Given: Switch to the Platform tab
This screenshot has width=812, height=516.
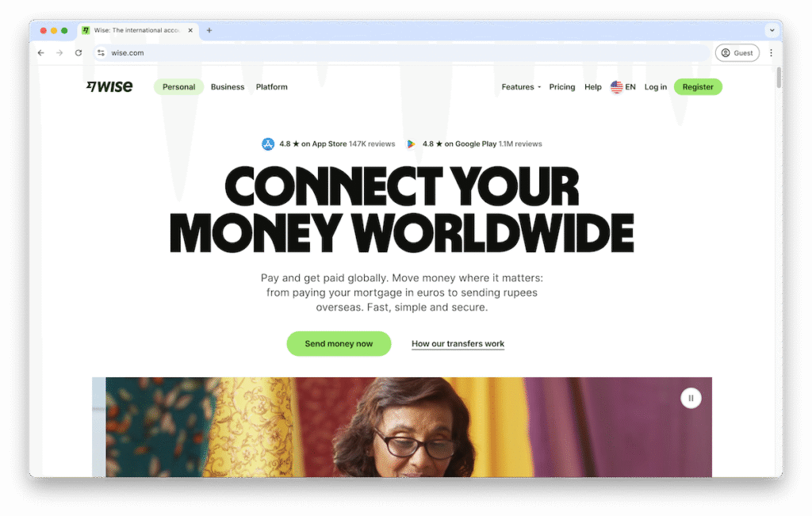Looking at the screenshot, I should (271, 87).
